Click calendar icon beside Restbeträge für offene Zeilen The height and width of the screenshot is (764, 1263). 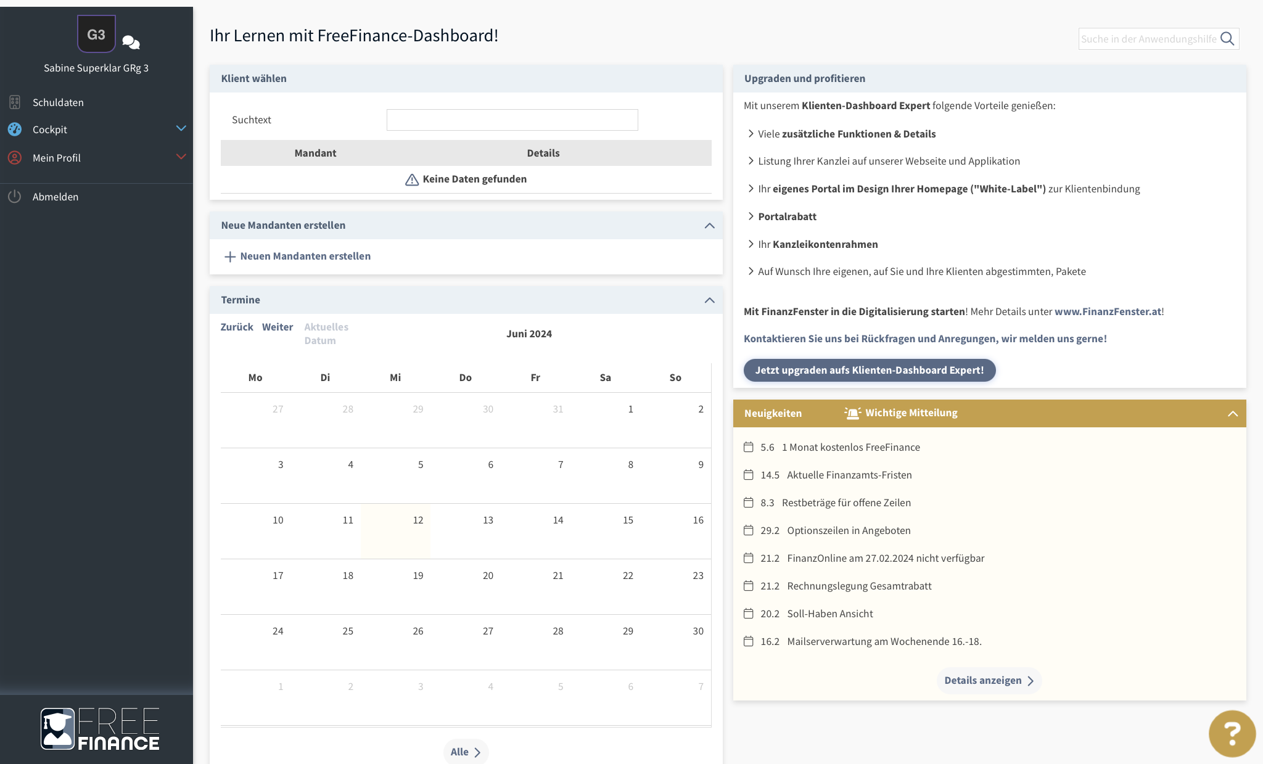click(749, 503)
